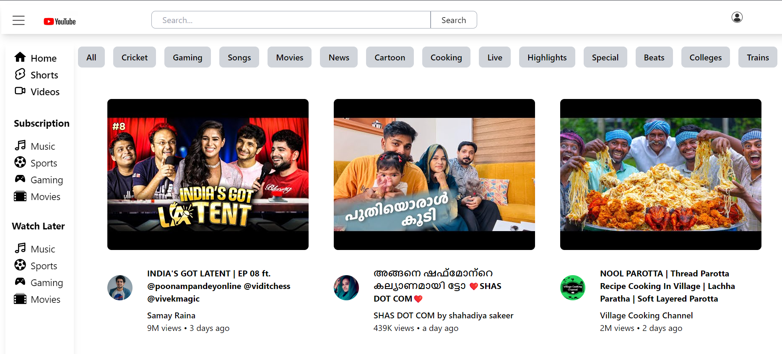This screenshot has width=782, height=354.
Task: Open Malayalam title ending SHAS DOT COM
Action: coord(437,286)
